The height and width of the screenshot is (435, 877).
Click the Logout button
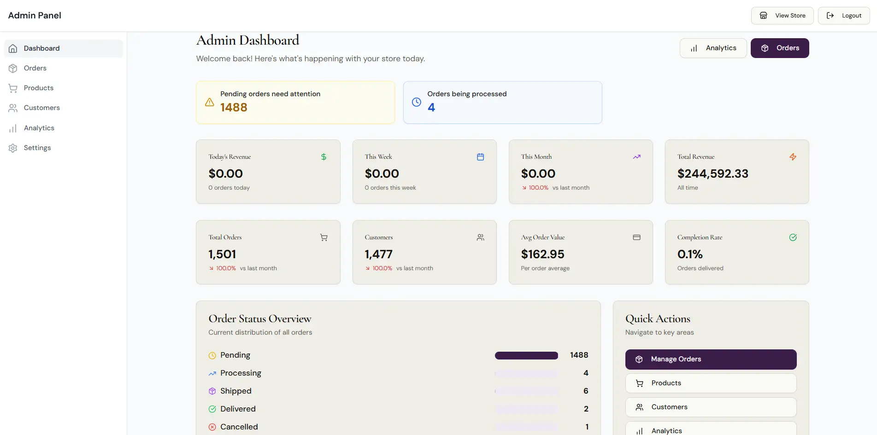point(843,15)
